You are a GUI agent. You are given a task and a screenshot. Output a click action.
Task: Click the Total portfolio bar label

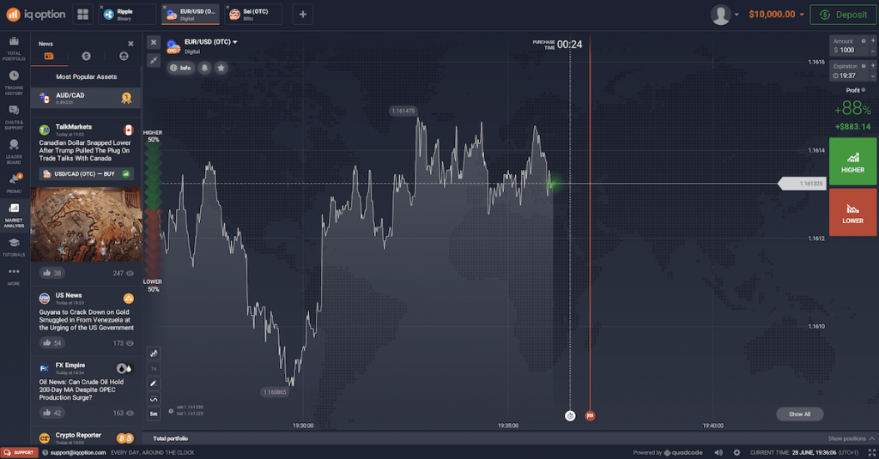point(171,438)
